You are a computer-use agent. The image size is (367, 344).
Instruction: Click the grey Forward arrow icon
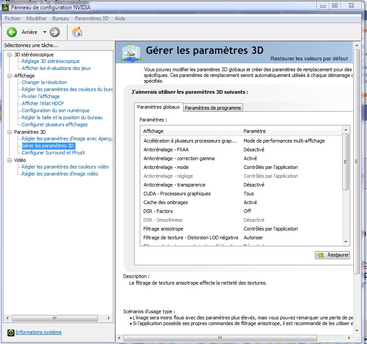(55, 32)
